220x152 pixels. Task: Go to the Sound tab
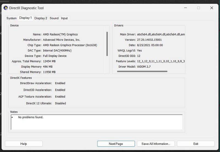[x=54, y=18]
